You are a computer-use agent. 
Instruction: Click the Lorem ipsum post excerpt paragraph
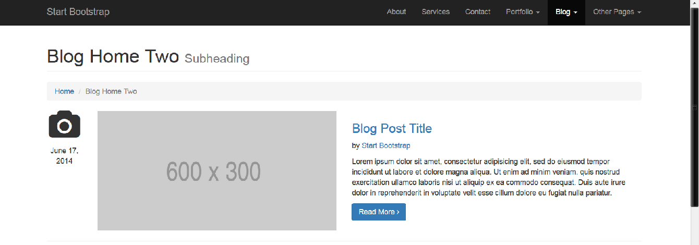(x=489, y=177)
